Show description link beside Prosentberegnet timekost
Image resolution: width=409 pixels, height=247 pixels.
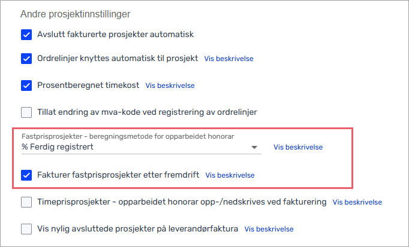[x=170, y=86]
